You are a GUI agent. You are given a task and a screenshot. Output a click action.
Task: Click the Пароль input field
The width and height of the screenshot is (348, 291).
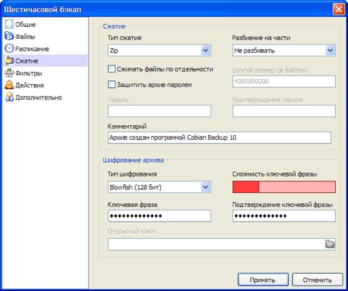(159, 111)
